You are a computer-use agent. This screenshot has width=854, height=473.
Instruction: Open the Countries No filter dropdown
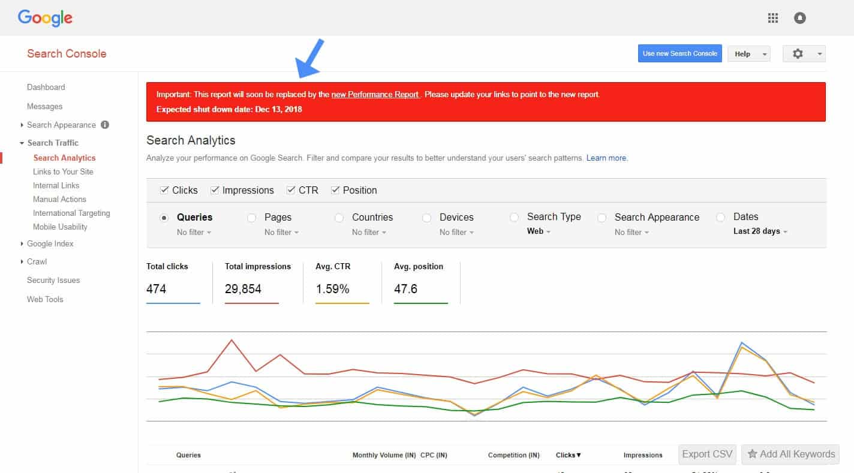pyautogui.click(x=369, y=232)
